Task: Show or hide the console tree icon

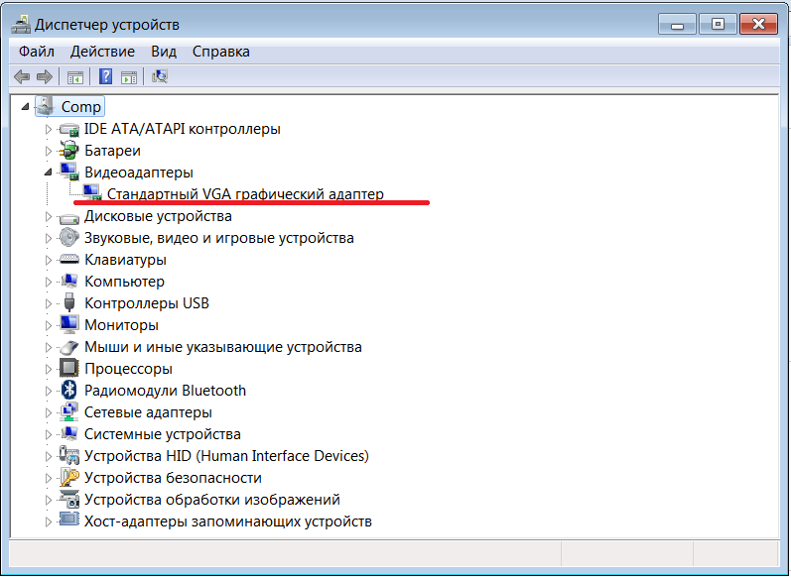Action: [x=74, y=77]
